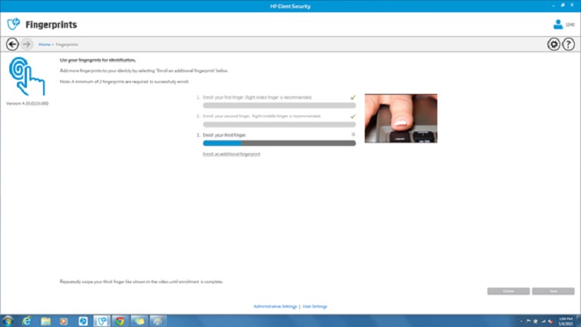Open help with the question mark icon

coord(569,45)
